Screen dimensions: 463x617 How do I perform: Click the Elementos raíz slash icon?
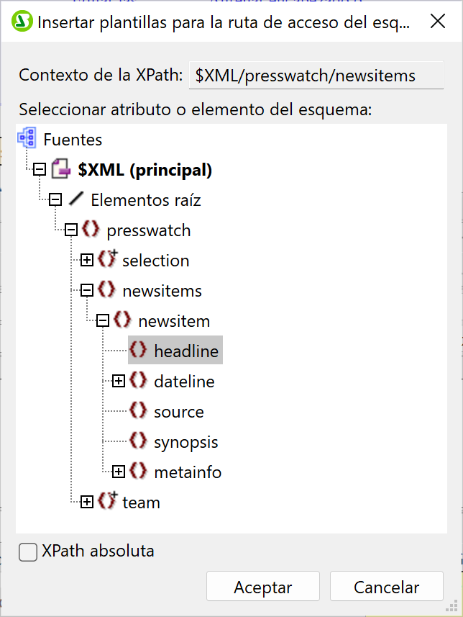(x=75, y=200)
